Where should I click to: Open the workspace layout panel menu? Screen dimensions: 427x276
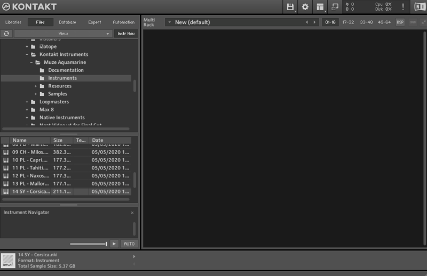tap(320, 7)
